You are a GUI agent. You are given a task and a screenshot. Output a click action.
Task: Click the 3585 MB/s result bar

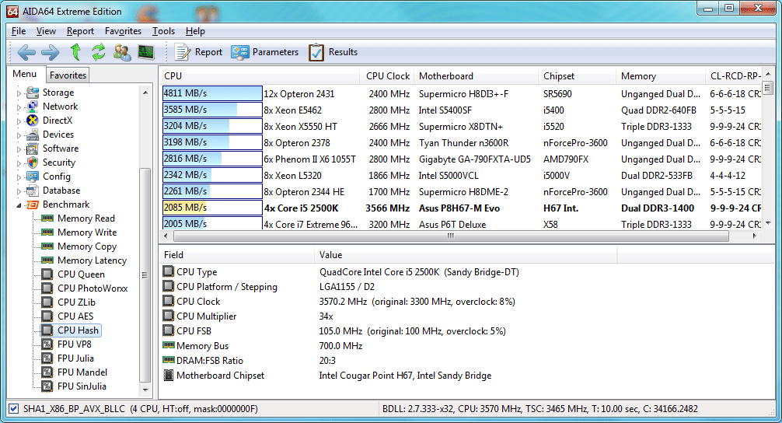coord(212,110)
